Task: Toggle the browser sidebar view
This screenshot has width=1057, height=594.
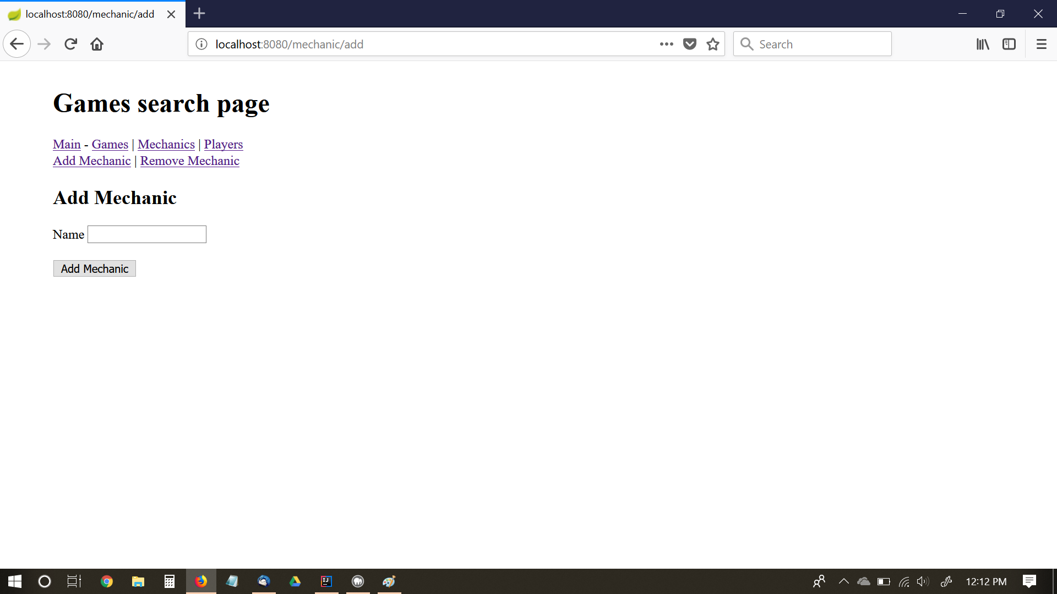Action: [x=1009, y=44]
